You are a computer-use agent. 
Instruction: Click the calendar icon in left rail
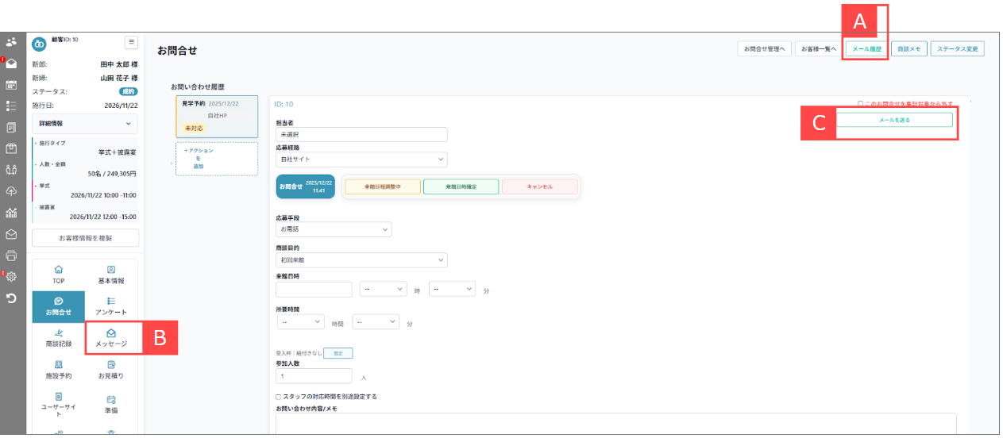point(12,84)
